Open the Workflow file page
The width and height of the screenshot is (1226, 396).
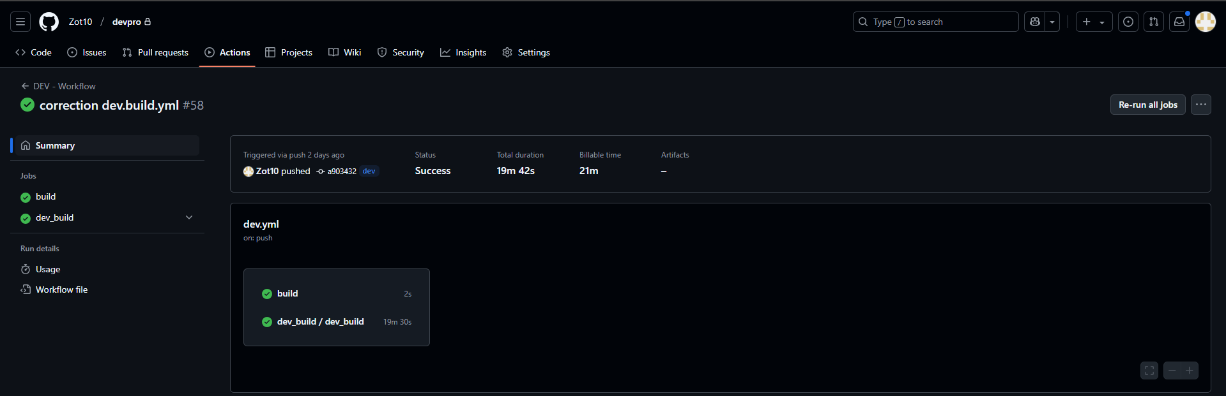click(61, 290)
